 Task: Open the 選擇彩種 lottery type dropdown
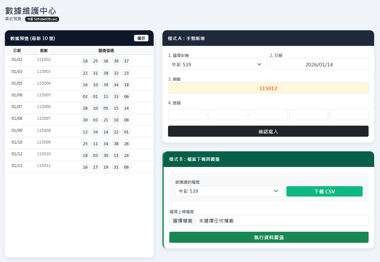click(x=217, y=64)
